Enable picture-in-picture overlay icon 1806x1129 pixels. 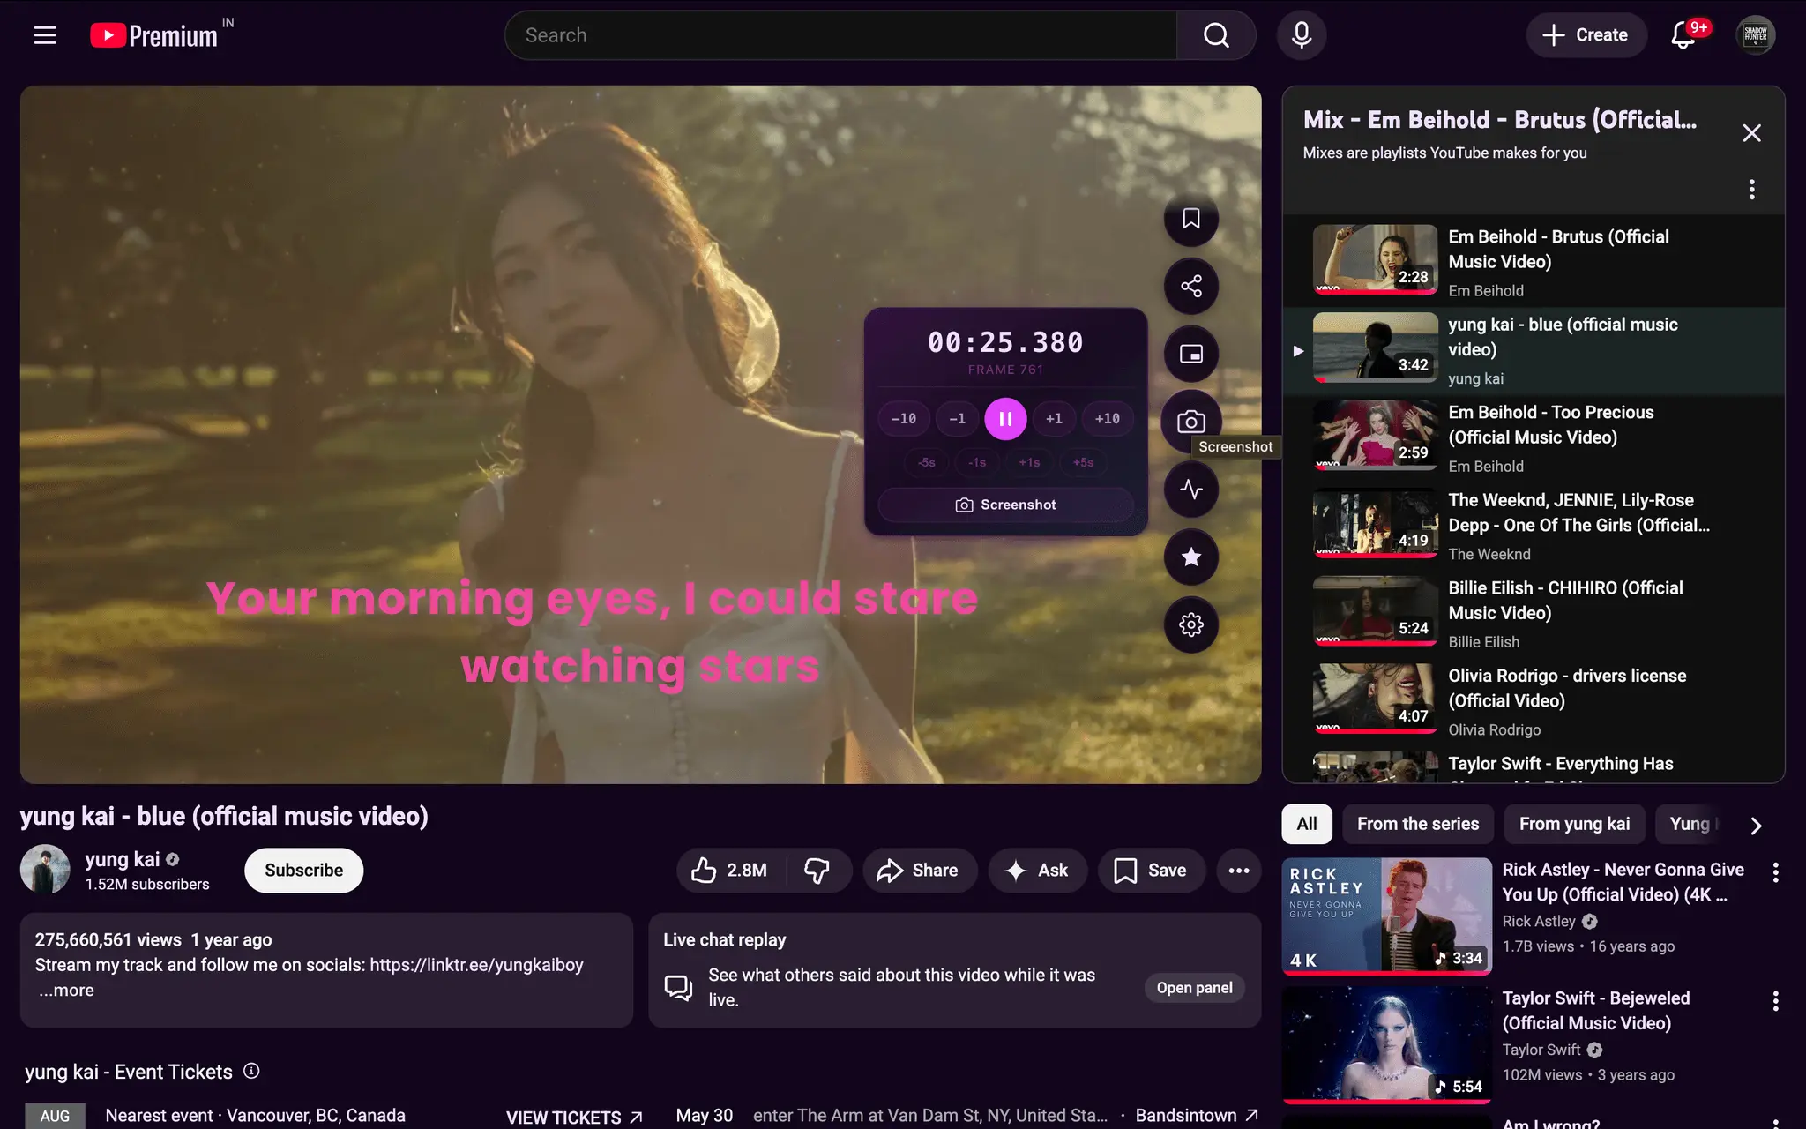click(1191, 355)
